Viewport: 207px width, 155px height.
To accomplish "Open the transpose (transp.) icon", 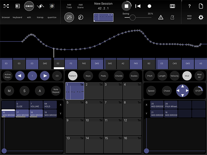I will [x=41, y=6].
